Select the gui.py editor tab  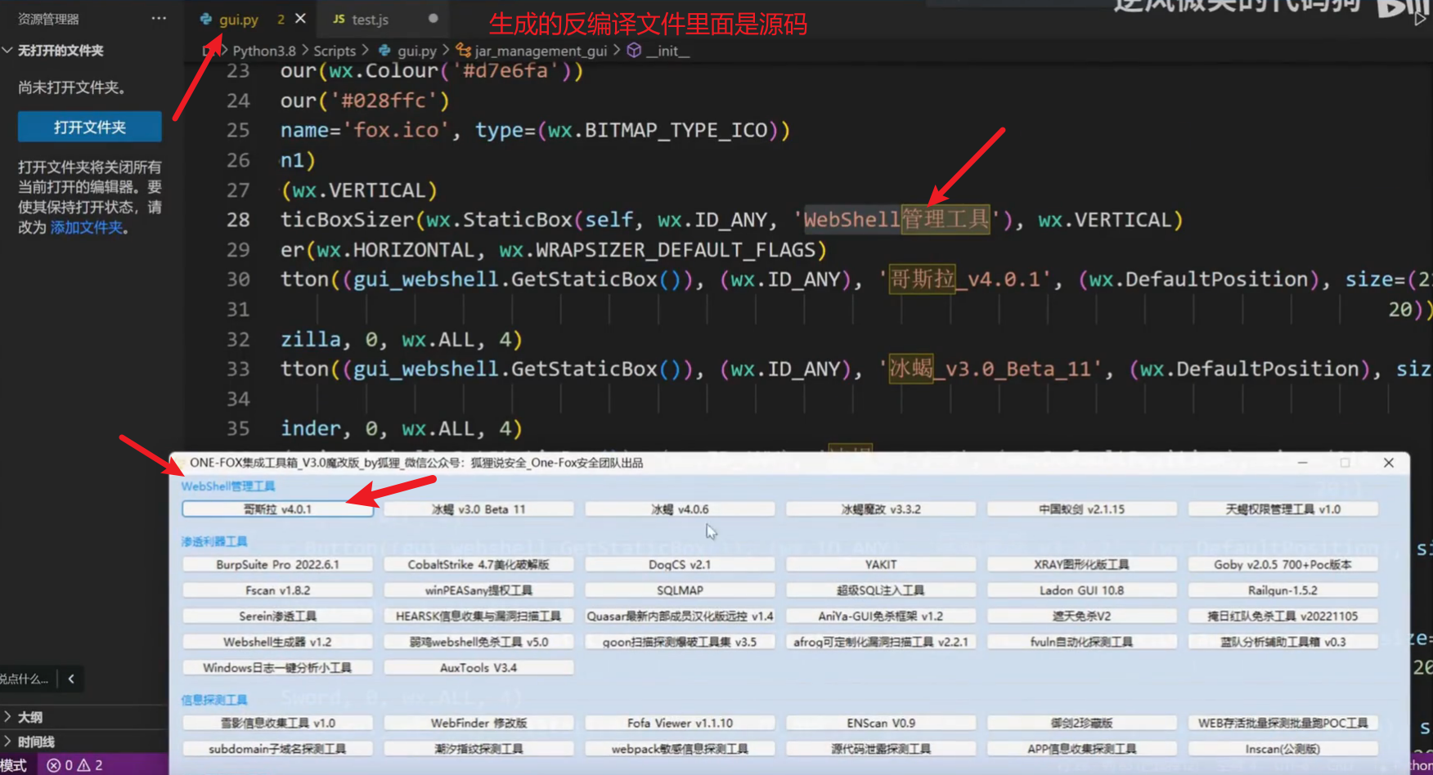pyautogui.click(x=238, y=19)
